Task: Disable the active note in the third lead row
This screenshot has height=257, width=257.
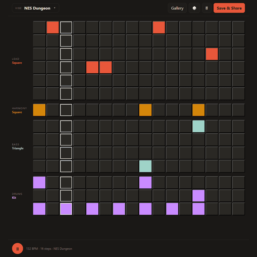Action: [x=212, y=54]
